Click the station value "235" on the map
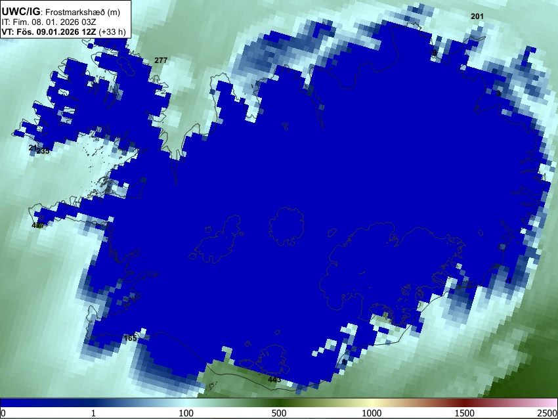Screen dimensions: 558x419 (x=43, y=151)
